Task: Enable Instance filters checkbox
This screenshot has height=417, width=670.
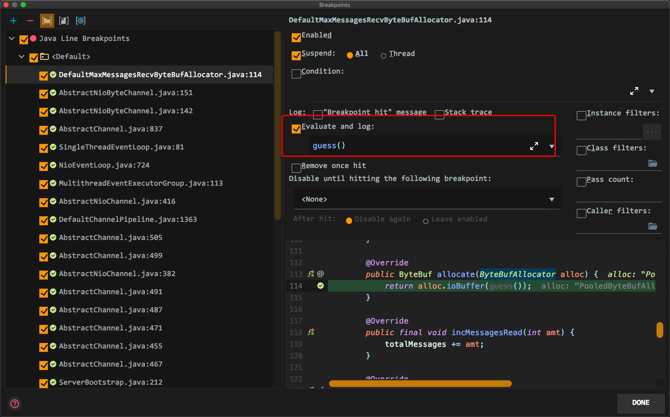Action: point(582,115)
